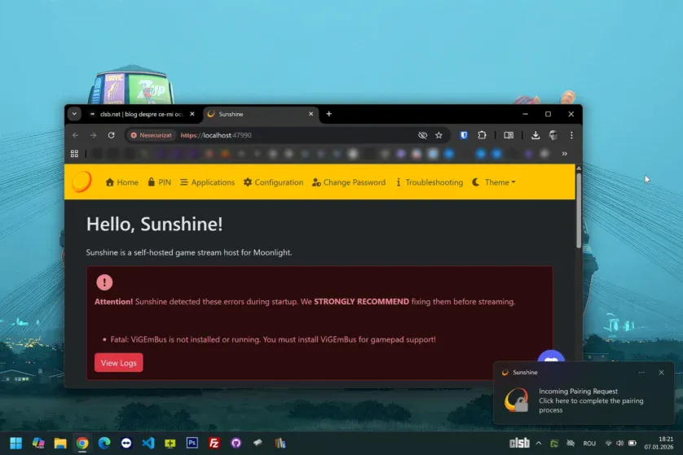Toggle the browser side panel
Image resolution: width=683 pixels, height=455 pixels.
pos(509,135)
